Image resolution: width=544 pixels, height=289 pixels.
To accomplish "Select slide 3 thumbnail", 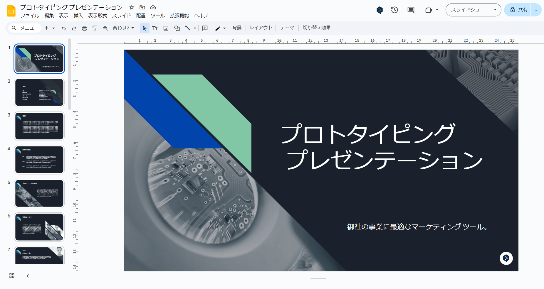I will tap(39, 126).
